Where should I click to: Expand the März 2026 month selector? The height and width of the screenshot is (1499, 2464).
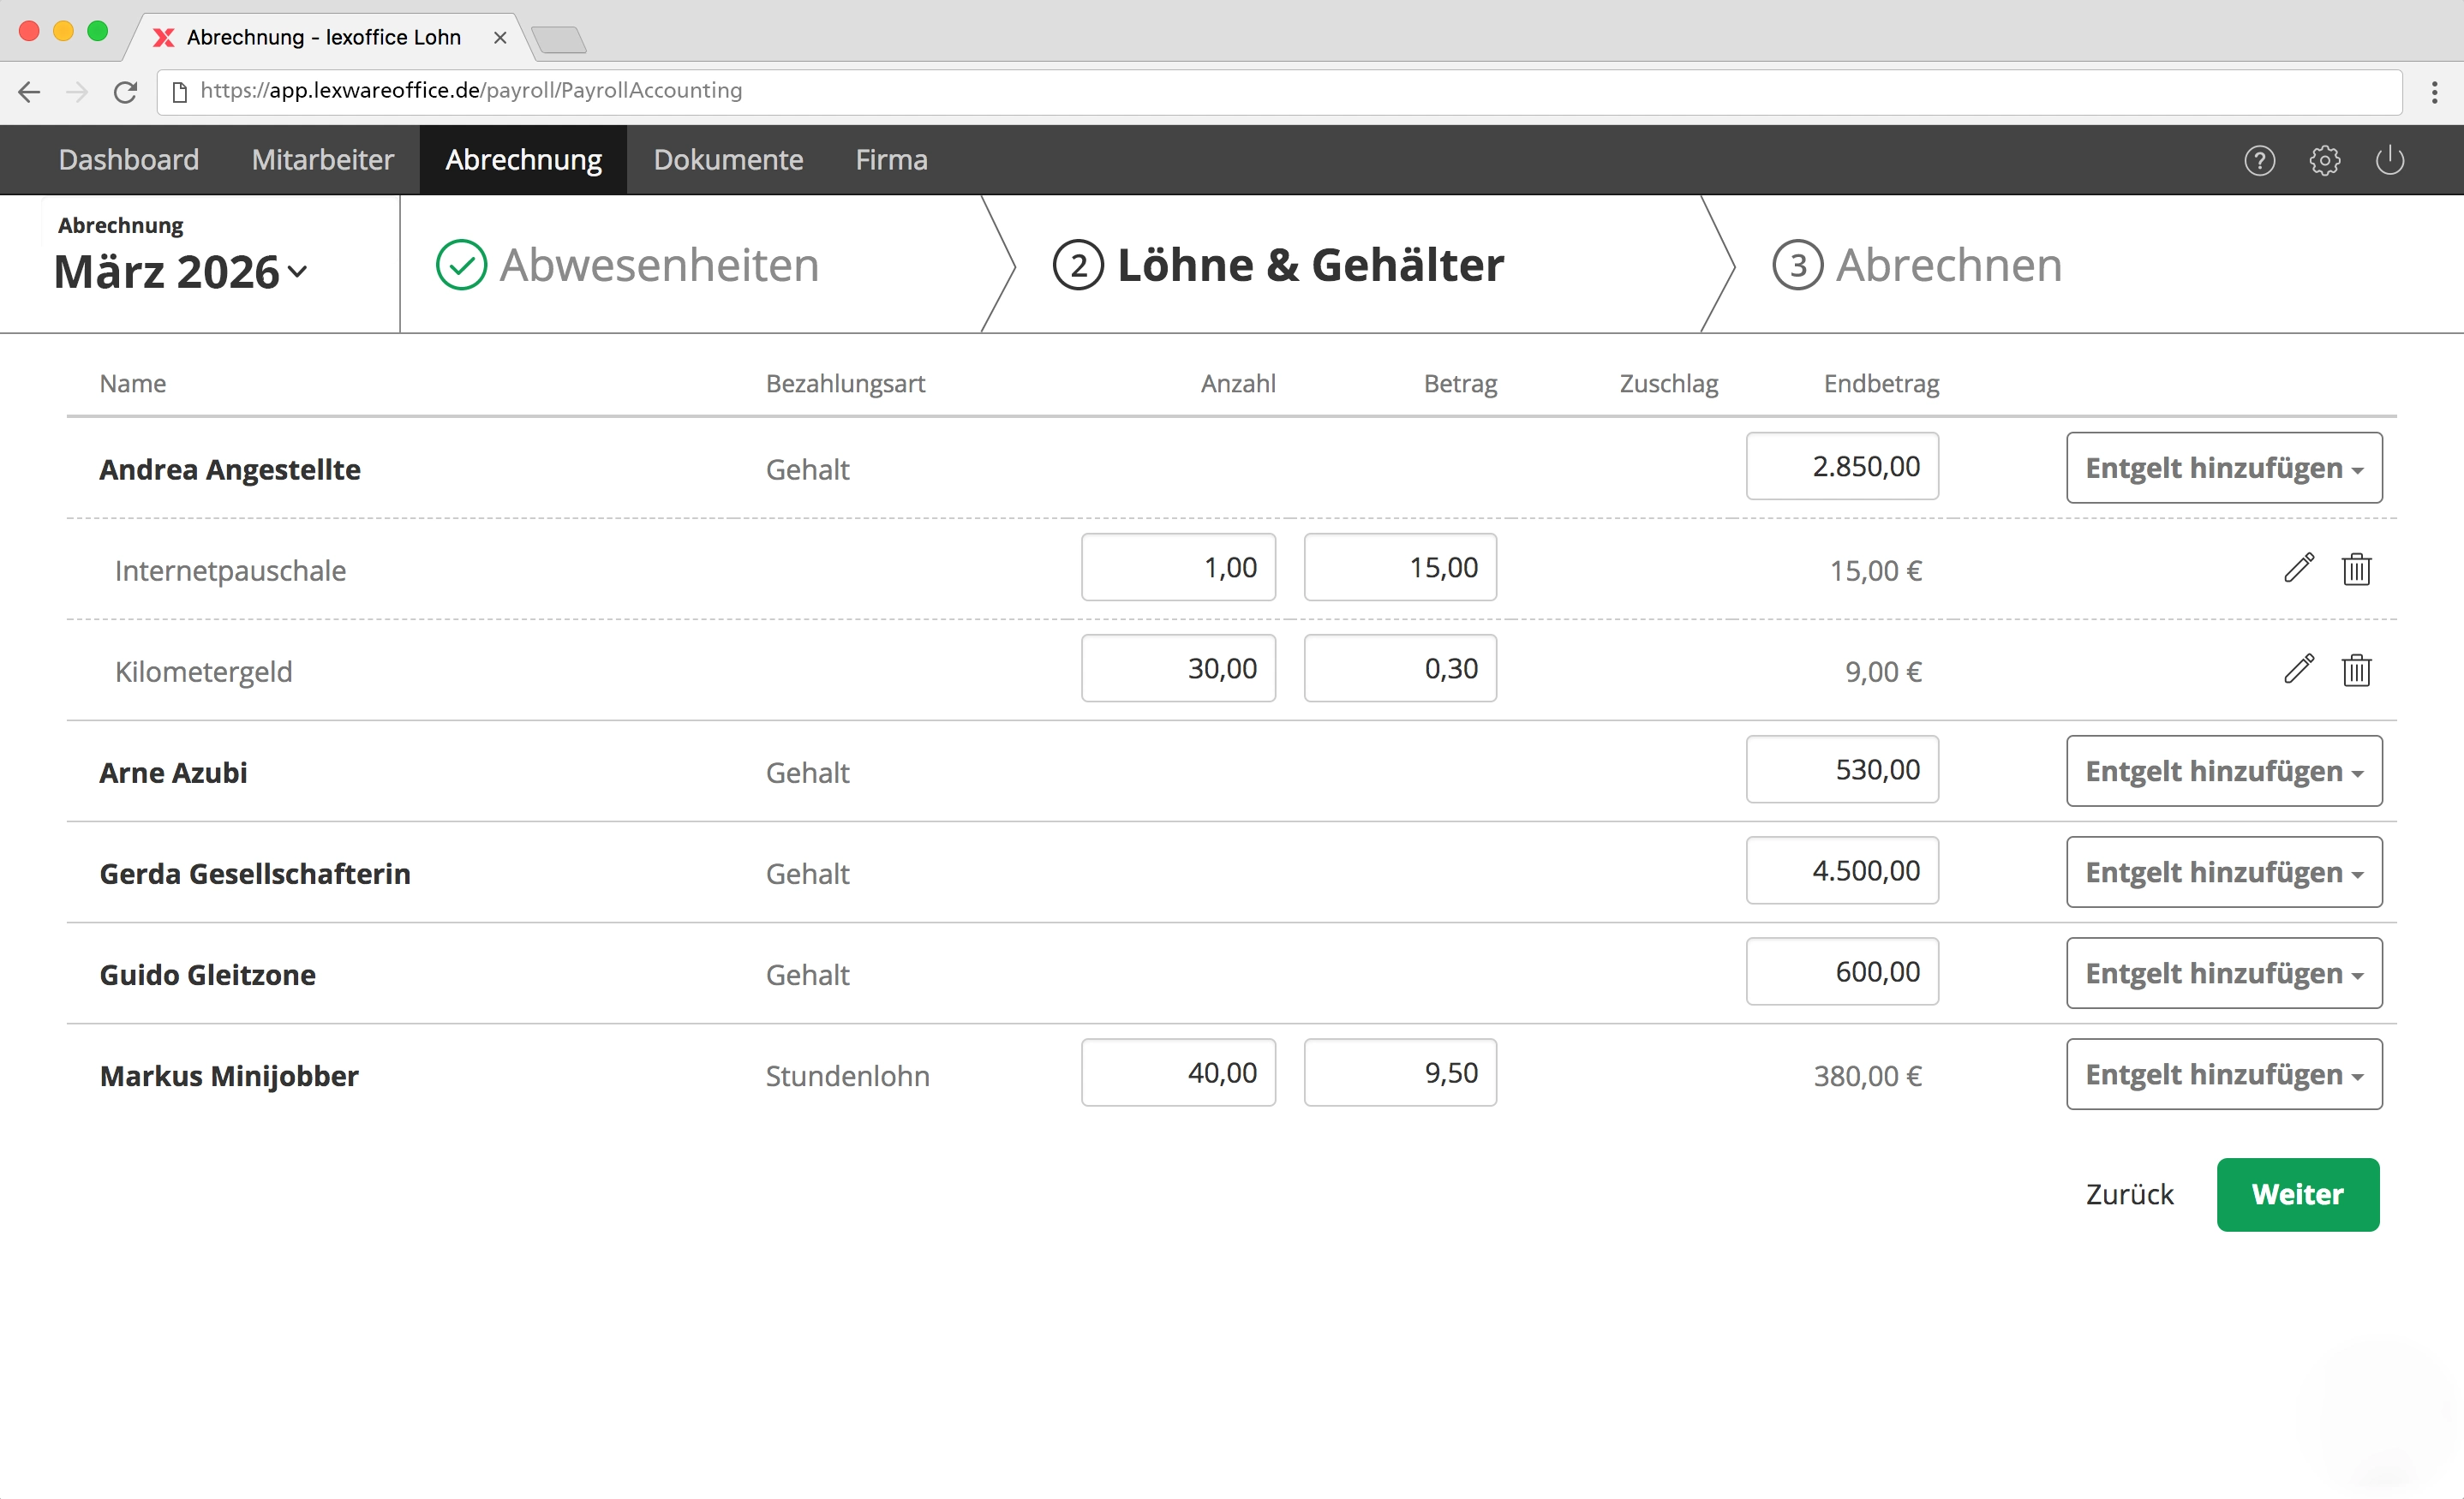point(182,272)
